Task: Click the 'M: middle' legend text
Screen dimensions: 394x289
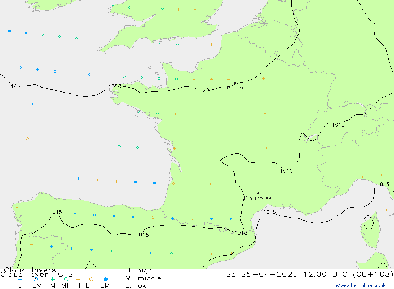Action: tap(143, 278)
